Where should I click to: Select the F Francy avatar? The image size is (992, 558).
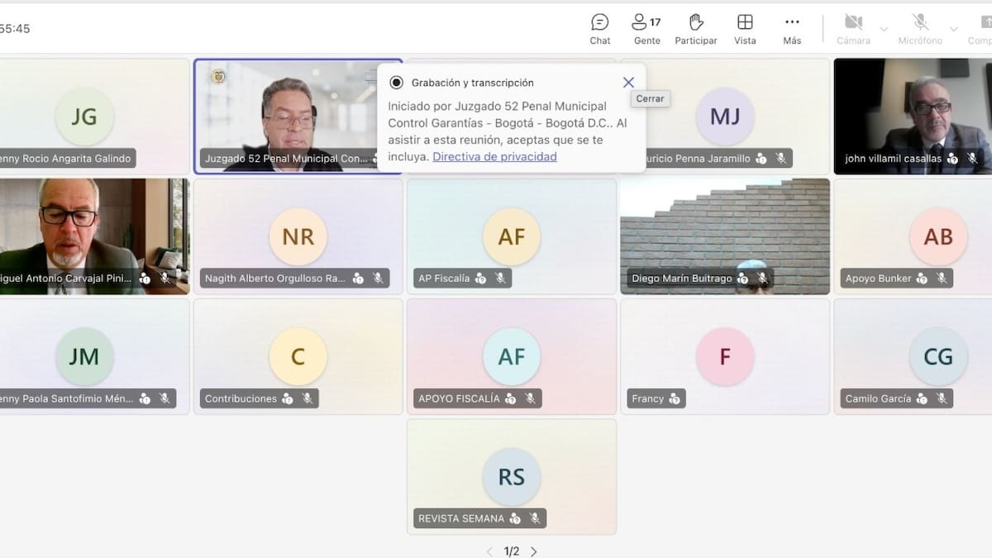[x=725, y=356]
